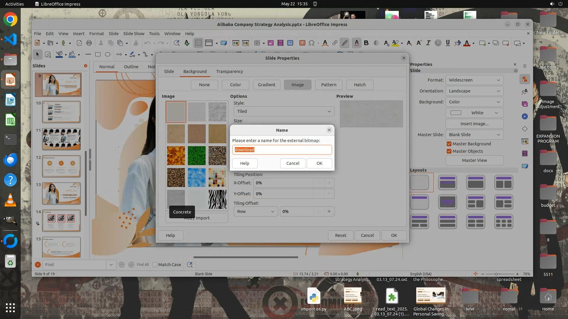Click the Underline toolbar icon
This screenshot has width=568, height=319.
(448, 43)
